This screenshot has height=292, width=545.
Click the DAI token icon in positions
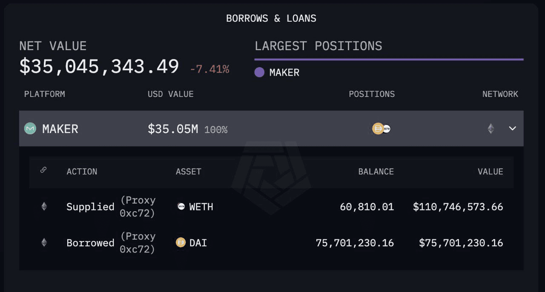378,128
